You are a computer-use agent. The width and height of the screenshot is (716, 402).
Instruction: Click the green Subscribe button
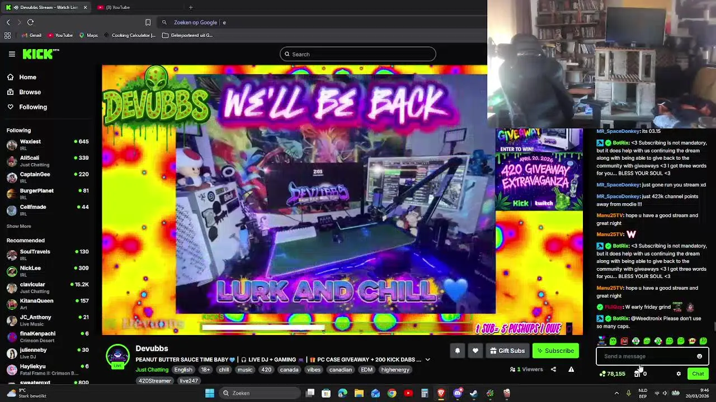pyautogui.click(x=555, y=351)
